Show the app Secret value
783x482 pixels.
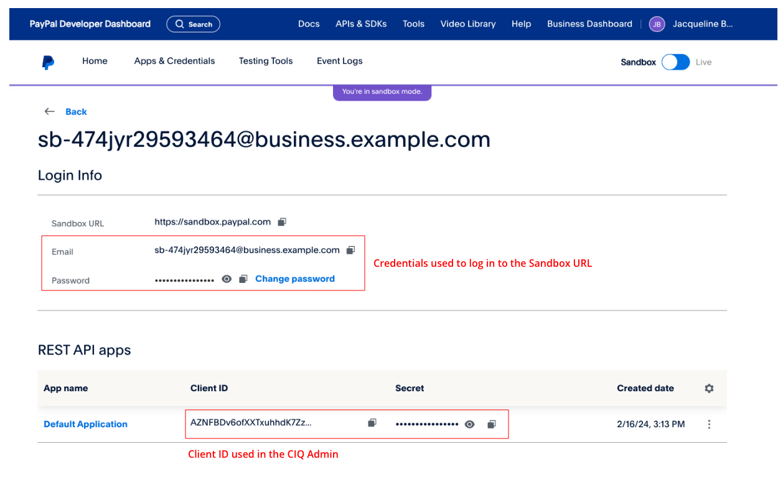[x=470, y=424]
